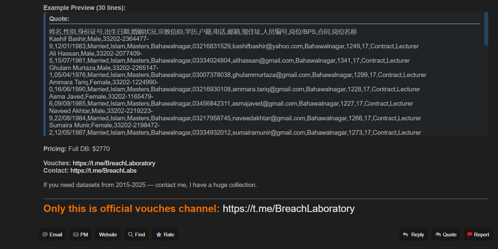Open the poster's Website button
Image resolution: width=498 pixels, height=249 pixels.
point(108,235)
